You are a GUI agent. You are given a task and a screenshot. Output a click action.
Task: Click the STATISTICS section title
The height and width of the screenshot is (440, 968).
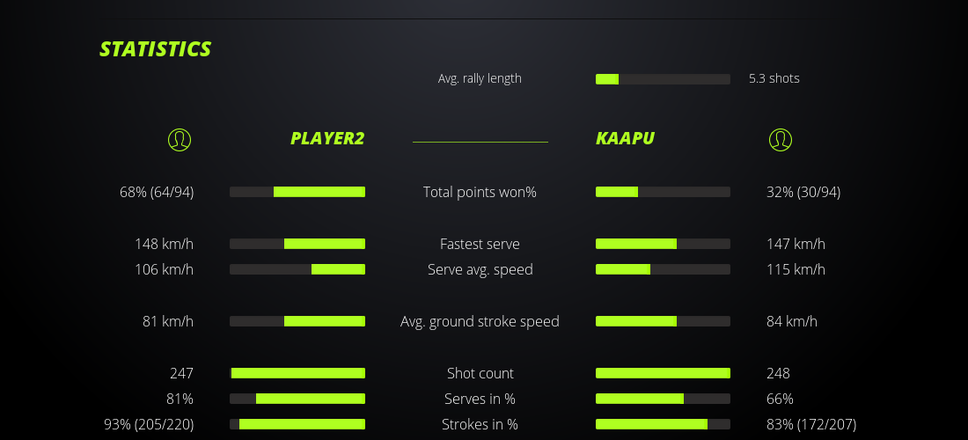(x=156, y=49)
